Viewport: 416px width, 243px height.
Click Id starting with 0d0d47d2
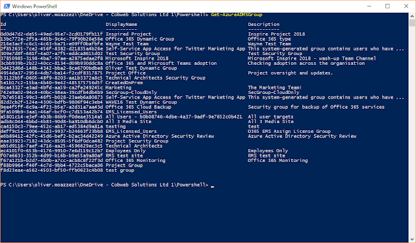(x=52, y=34)
